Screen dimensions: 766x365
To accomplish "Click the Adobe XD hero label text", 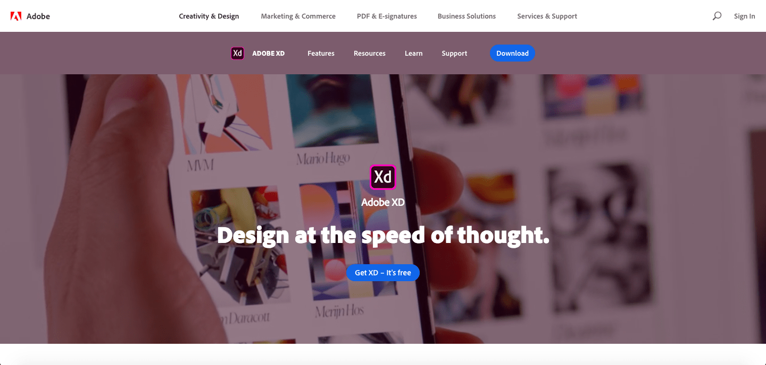I will tap(383, 202).
